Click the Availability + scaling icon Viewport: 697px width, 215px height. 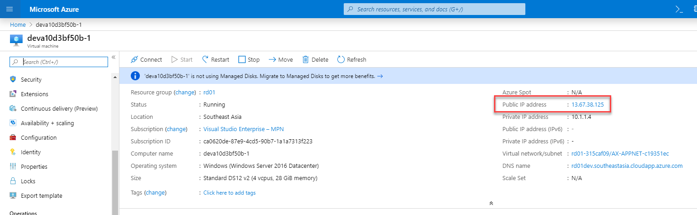[x=13, y=123]
